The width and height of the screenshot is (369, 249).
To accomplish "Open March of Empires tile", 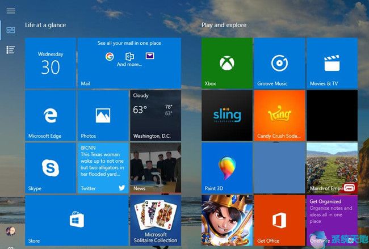I will click(x=332, y=168).
